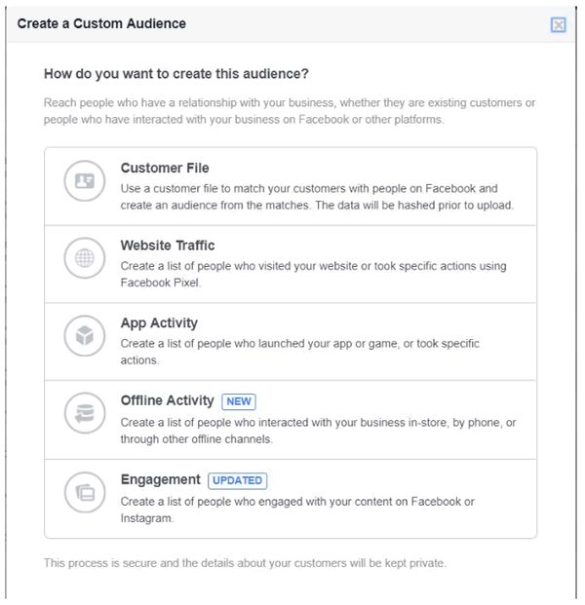Click the 'This process is secure' privacy note
The image size is (585, 605).
click(x=245, y=564)
